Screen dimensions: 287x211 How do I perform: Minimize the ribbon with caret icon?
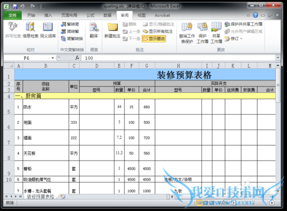[x=249, y=15]
